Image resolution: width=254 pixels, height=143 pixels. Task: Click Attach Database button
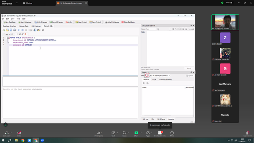click(x=112, y=22)
